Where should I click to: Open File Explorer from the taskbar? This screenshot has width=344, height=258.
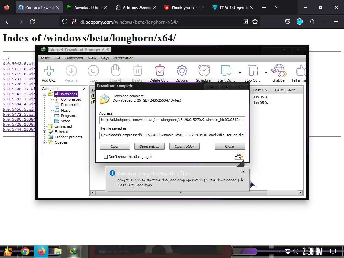click(58, 251)
